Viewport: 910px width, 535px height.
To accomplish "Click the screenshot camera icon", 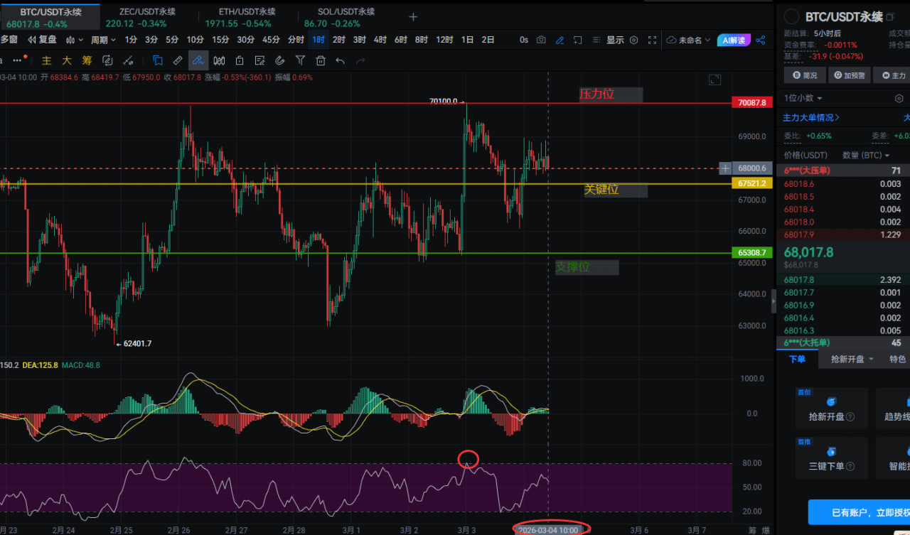I will 542,40.
